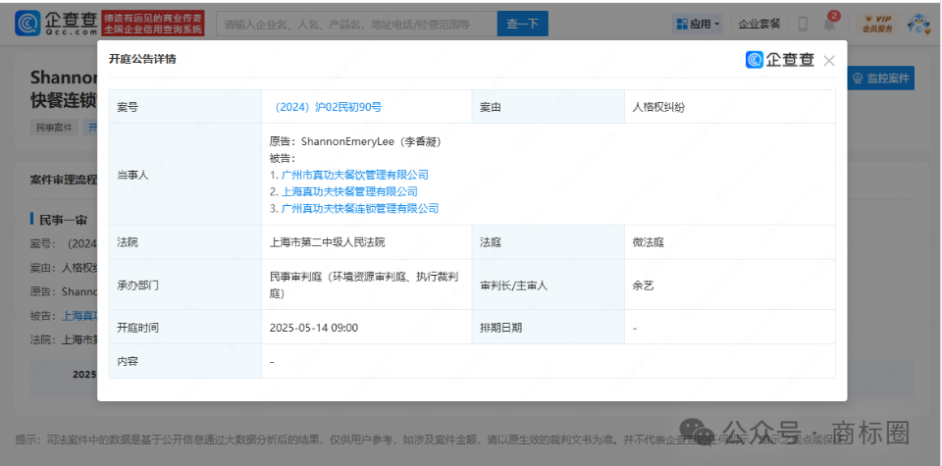Open case number (2024)沪02民初90号 link

click(329, 106)
